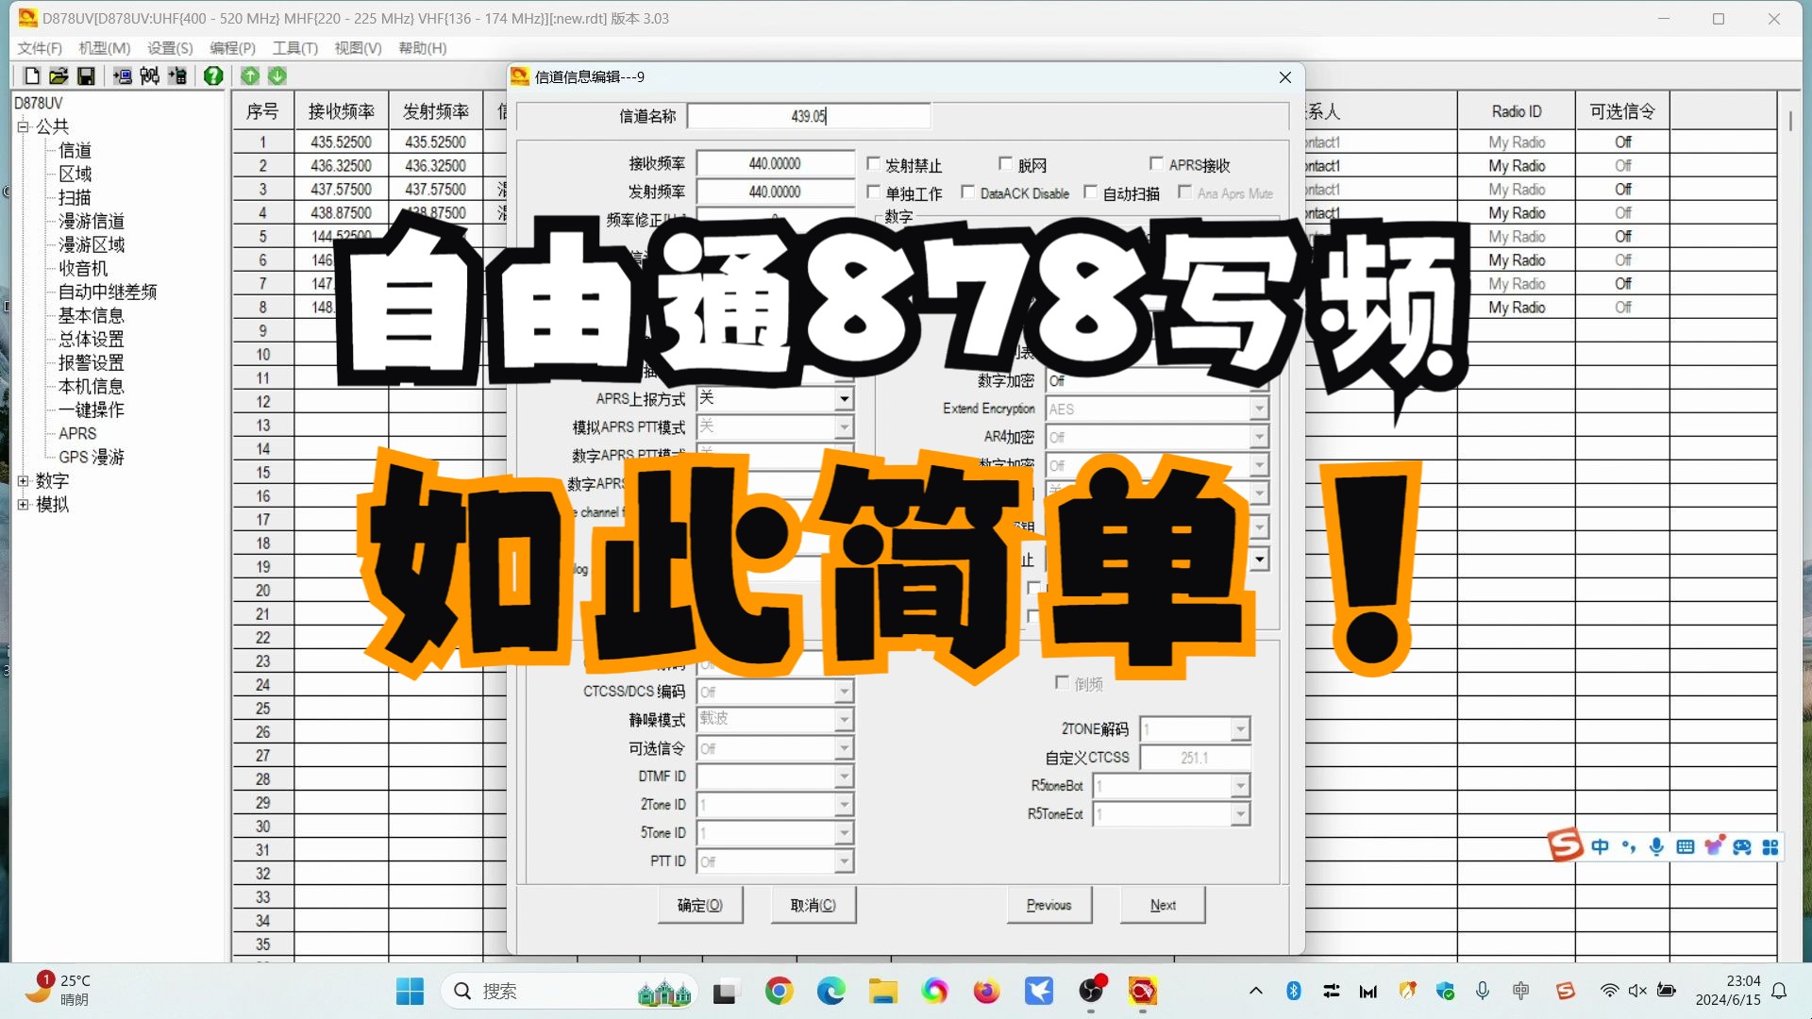Toggle the 倒频 checkbox

pyautogui.click(x=1062, y=682)
